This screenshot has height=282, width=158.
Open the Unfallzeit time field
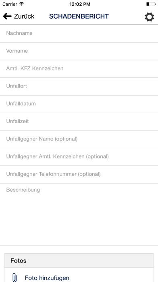[79, 122]
